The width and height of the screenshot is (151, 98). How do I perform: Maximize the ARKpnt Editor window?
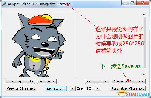[133, 3]
